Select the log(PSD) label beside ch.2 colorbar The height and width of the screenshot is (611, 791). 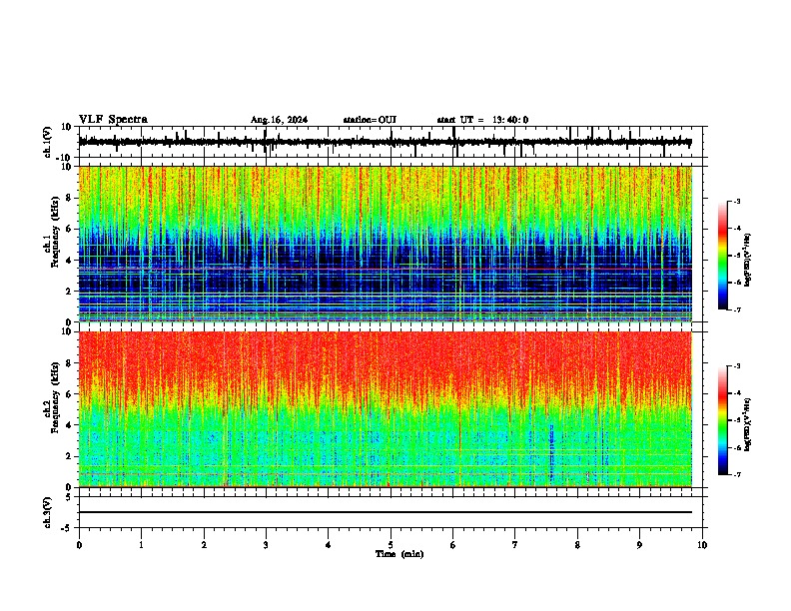pos(747,424)
